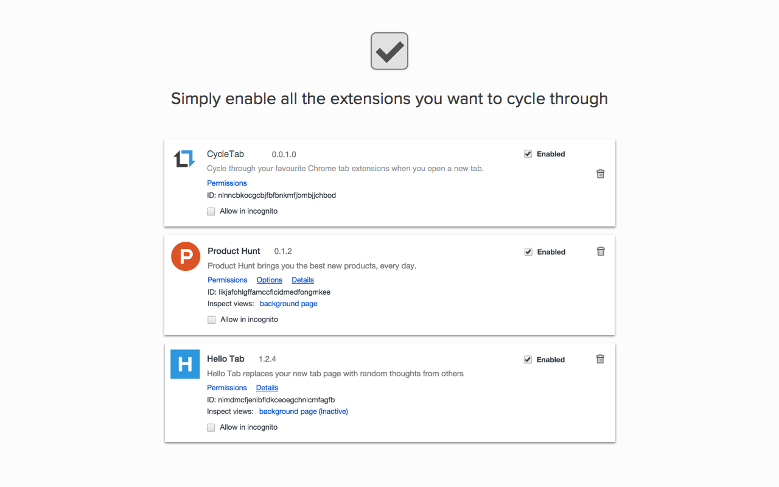The image size is (779, 487).
Task: Remove Product Hunt with trash icon
Action: coord(600,251)
